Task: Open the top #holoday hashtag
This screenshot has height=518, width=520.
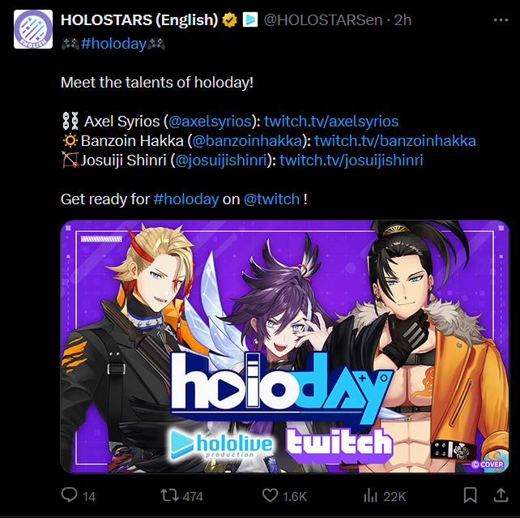Action: pyautogui.click(x=113, y=44)
